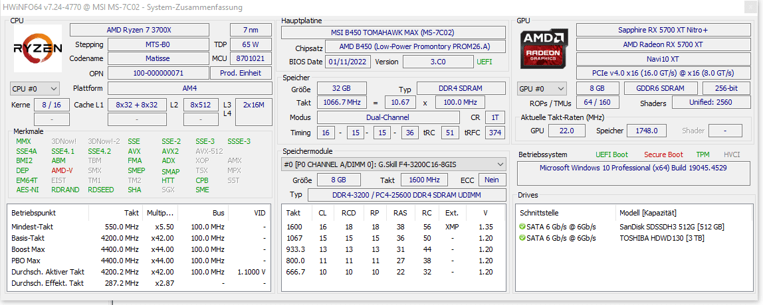Screen dimensions: 763x305
Task: Click the ROPs / TMUs value 64 / 160
Action: pos(598,103)
